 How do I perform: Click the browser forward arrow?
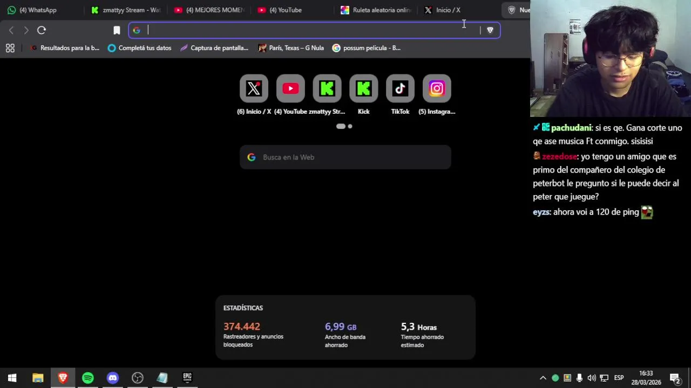(26, 30)
